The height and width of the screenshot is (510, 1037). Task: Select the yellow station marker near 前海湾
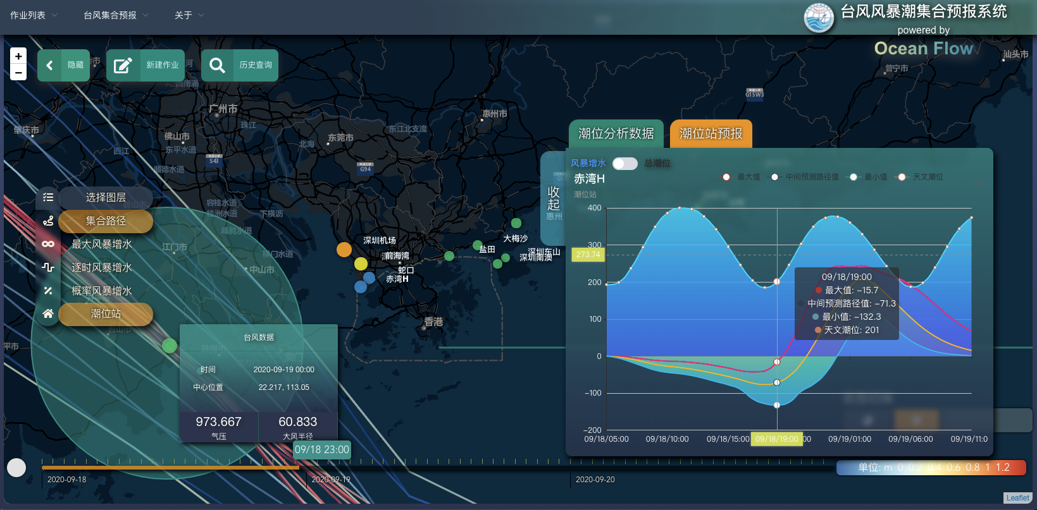[x=361, y=264]
